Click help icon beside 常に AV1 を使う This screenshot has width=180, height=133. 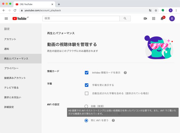(113, 120)
